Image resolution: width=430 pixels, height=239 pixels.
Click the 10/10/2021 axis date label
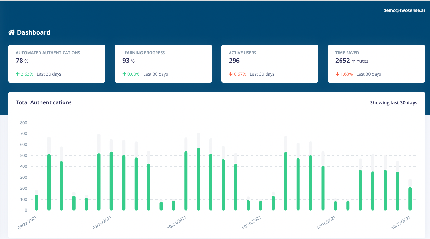(x=252, y=222)
